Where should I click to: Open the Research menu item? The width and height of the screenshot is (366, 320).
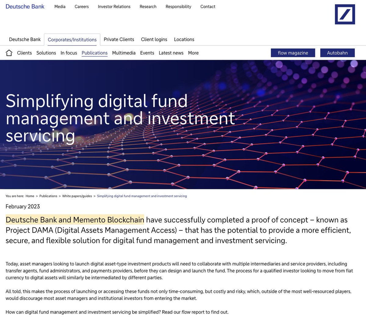148,6
